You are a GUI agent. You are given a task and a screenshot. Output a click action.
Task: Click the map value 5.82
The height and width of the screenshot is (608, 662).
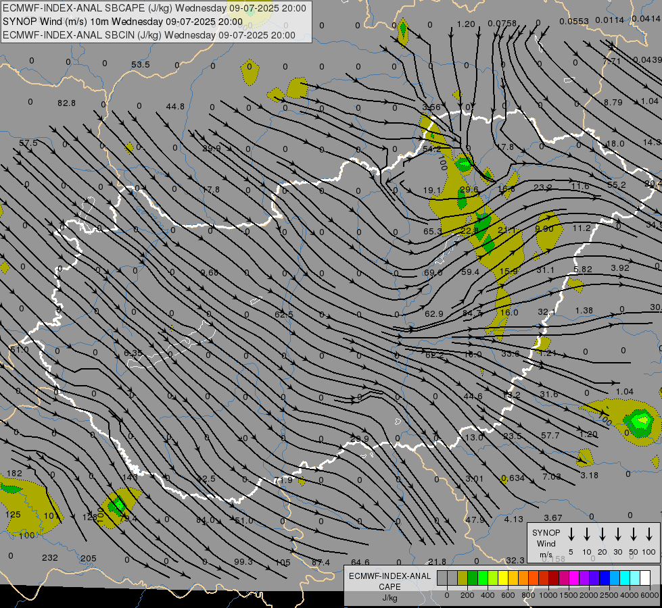[x=583, y=269]
